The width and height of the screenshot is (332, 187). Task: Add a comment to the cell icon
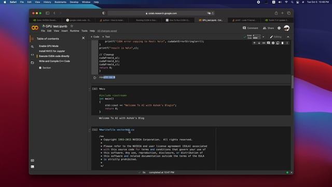pyautogui.click(x=268, y=43)
